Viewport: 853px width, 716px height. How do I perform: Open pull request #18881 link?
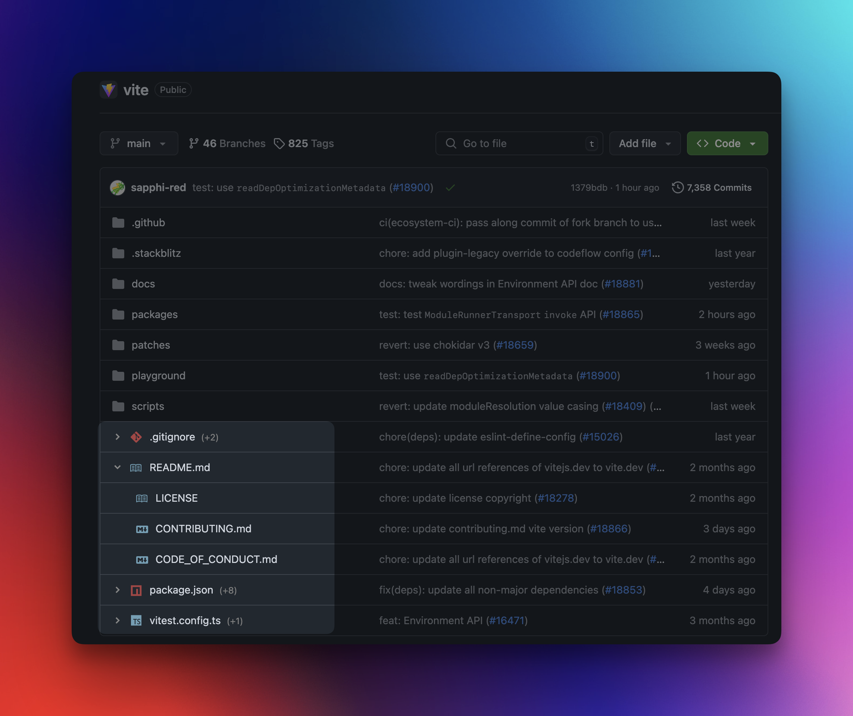pyautogui.click(x=622, y=284)
